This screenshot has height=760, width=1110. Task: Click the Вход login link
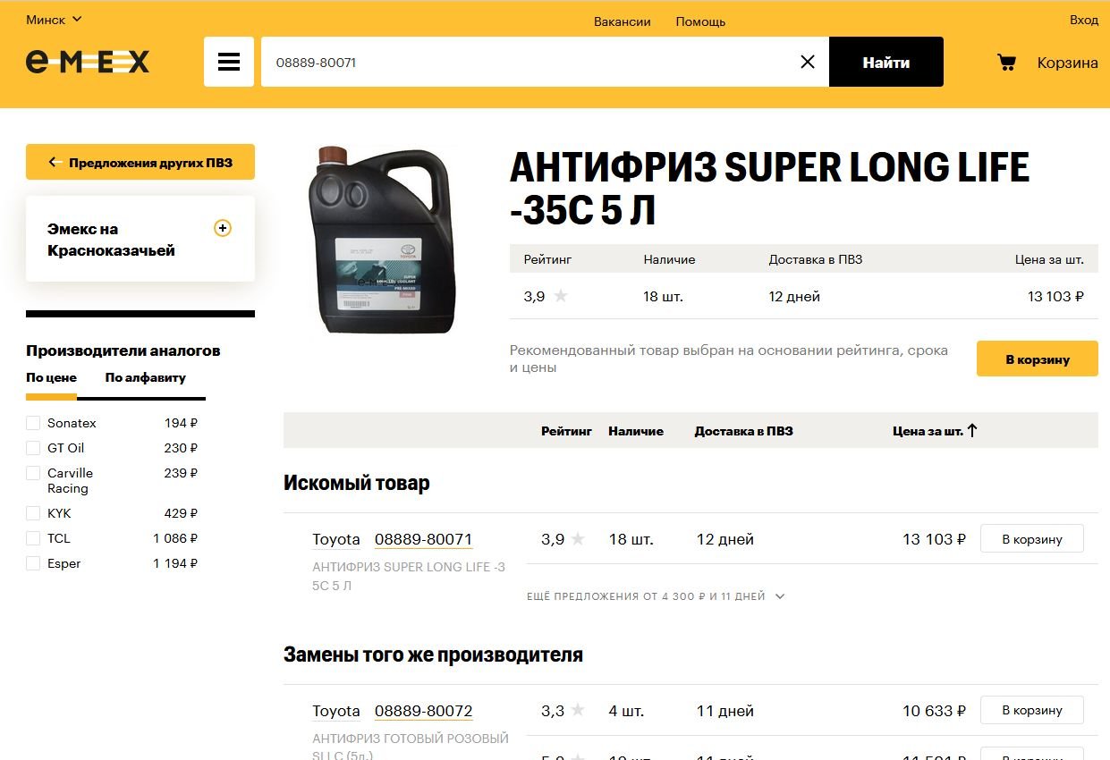click(x=1084, y=20)
